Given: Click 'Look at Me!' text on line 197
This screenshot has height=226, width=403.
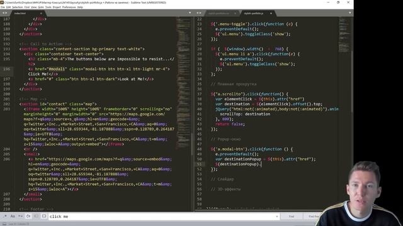Looking at the screenshot, I should click(x=132, y=79).
